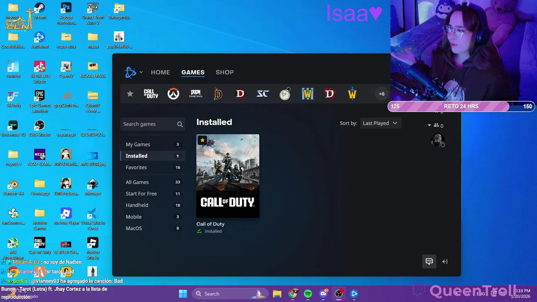The width and height of the screenshot is (537, 302).
Task: Open Windows Start menu
Action: pos(183,294)
